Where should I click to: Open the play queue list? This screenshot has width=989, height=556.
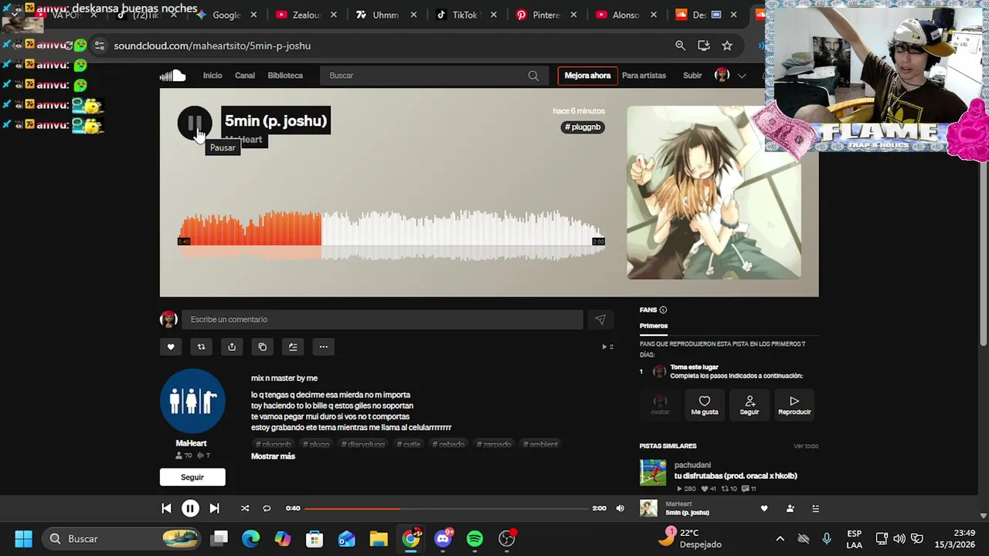pyautogui.click(x=815, y=508)
